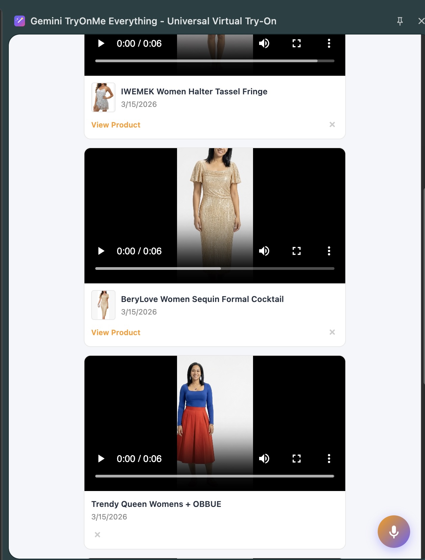This screenshot has width=425, height=560.
Task: Click the 3/15/2026 date under BeryLove title
Action: pyautogui.click(x=139, y=312)
